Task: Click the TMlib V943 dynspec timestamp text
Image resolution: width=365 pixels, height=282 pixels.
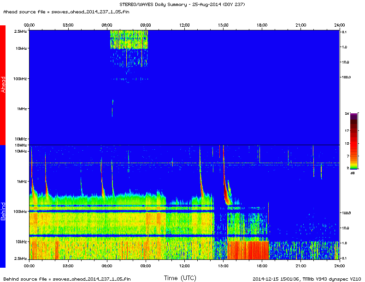Action: (x=306, y=279)
